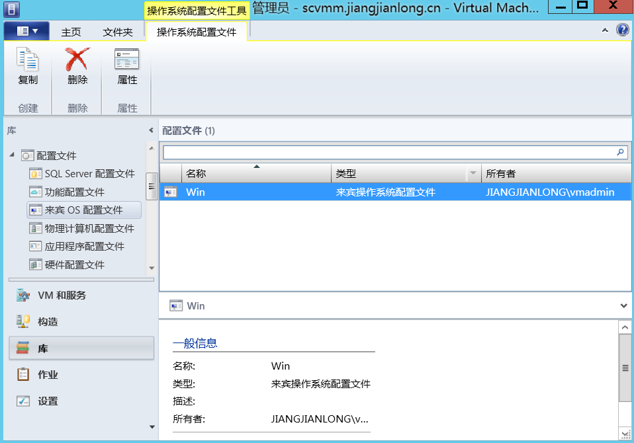Viewport: 634px width, 443px height.
Task: Click the 作业 clipboard icon
Action: (x=23, y=374)
